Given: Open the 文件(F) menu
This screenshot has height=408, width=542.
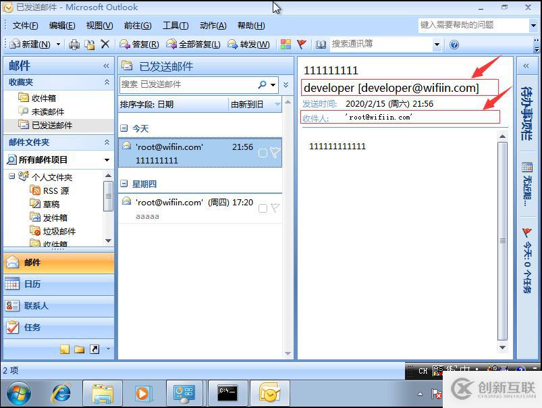Looking at the screenshot, I should [25, 26].
